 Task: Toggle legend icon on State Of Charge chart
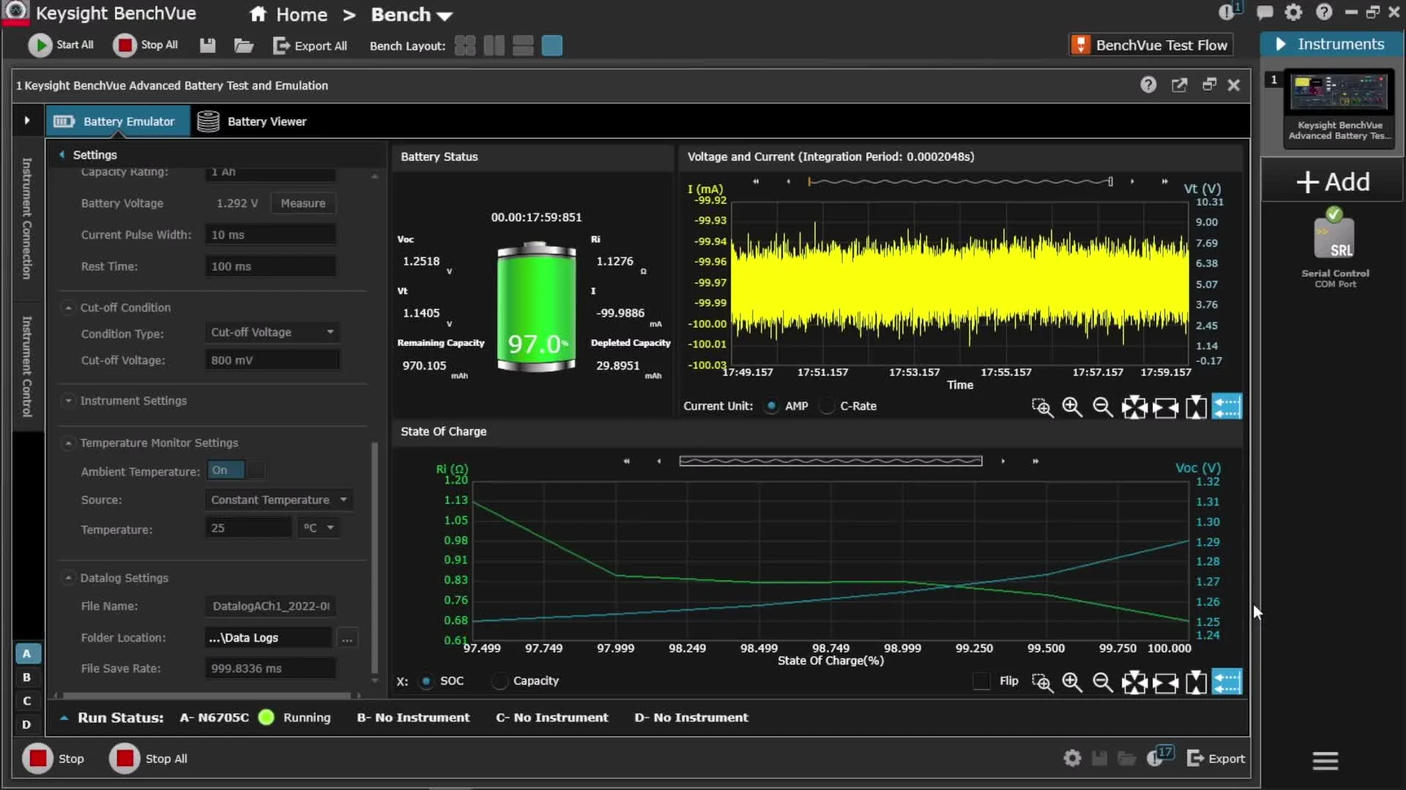point(1227,682)
